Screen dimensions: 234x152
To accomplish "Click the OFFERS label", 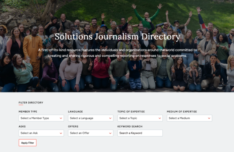I will click(x=73, y=126).
